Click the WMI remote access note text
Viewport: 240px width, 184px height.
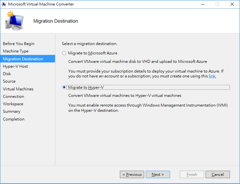148,108
